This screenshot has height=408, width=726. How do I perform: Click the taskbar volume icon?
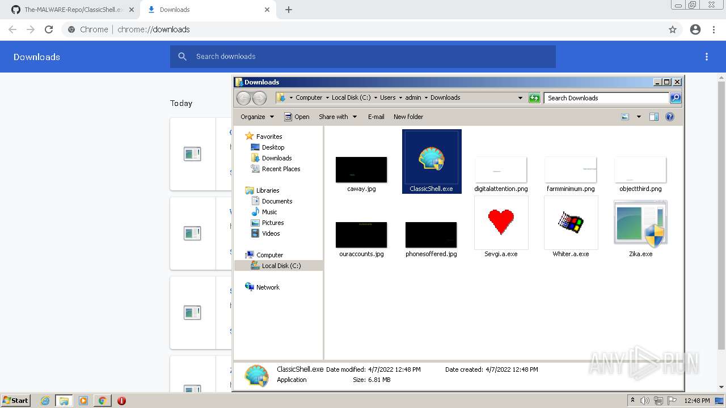[645, 401]
